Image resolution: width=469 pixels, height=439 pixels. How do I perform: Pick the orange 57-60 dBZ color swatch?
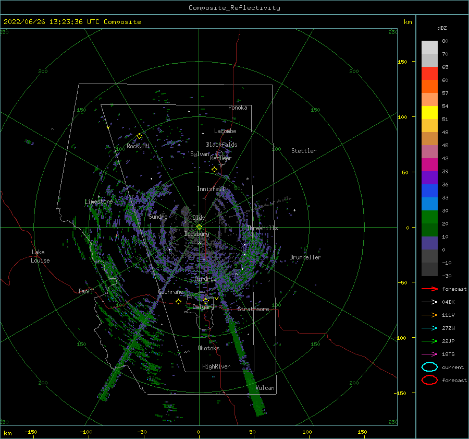(x=429, y=86)
